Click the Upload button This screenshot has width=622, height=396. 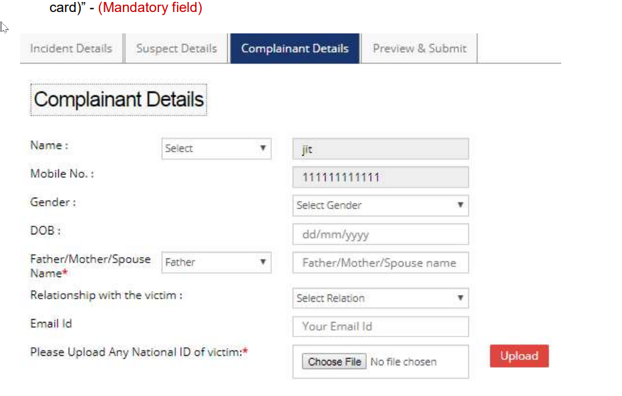(x=519, y=356)
